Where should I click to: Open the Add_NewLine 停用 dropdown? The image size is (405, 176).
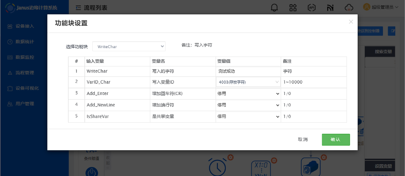click(x=248, y=105)
